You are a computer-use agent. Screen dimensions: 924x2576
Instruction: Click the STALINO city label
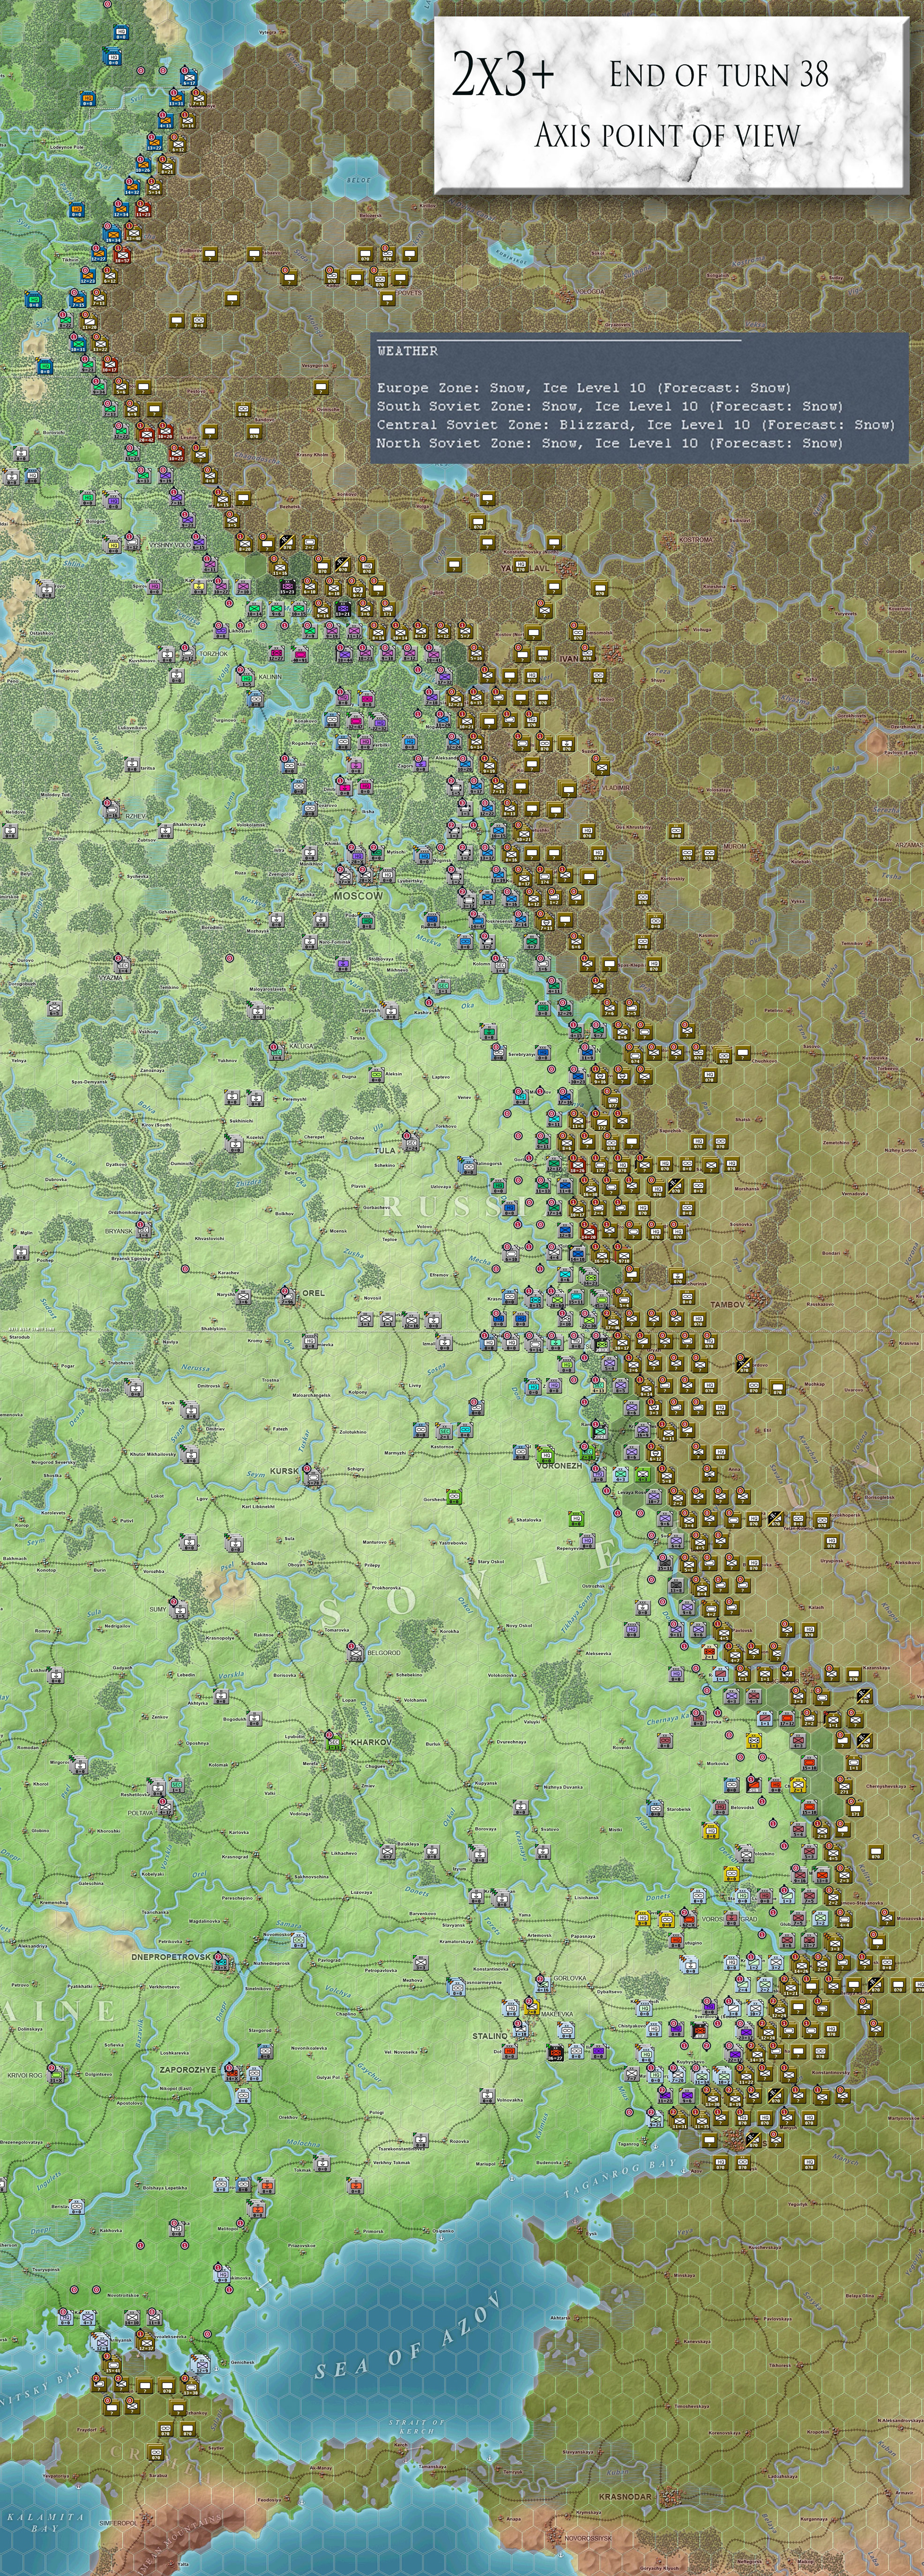pos(490,2035)
